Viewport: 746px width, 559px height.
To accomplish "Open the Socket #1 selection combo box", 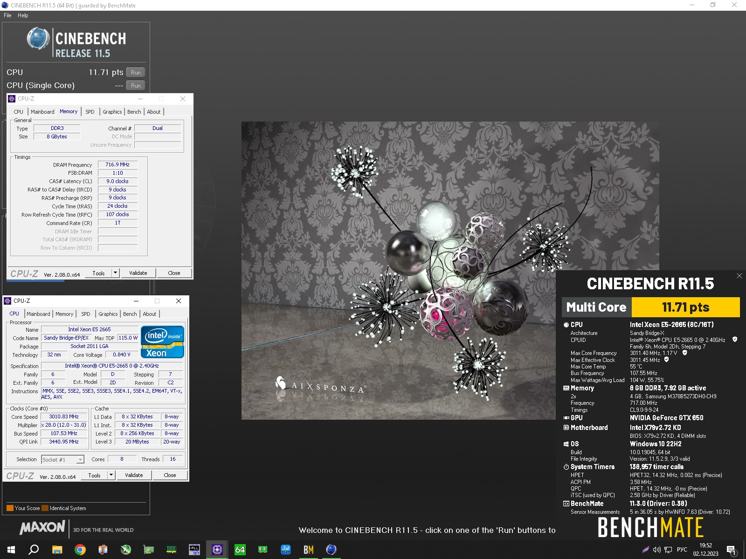I will (62, 460).
